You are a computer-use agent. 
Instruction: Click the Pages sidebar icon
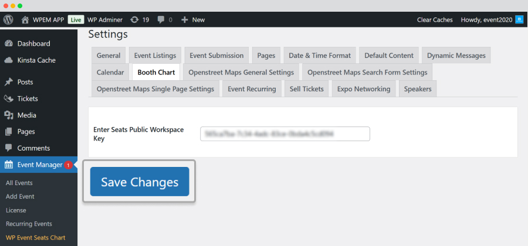[x=9, y=132]
